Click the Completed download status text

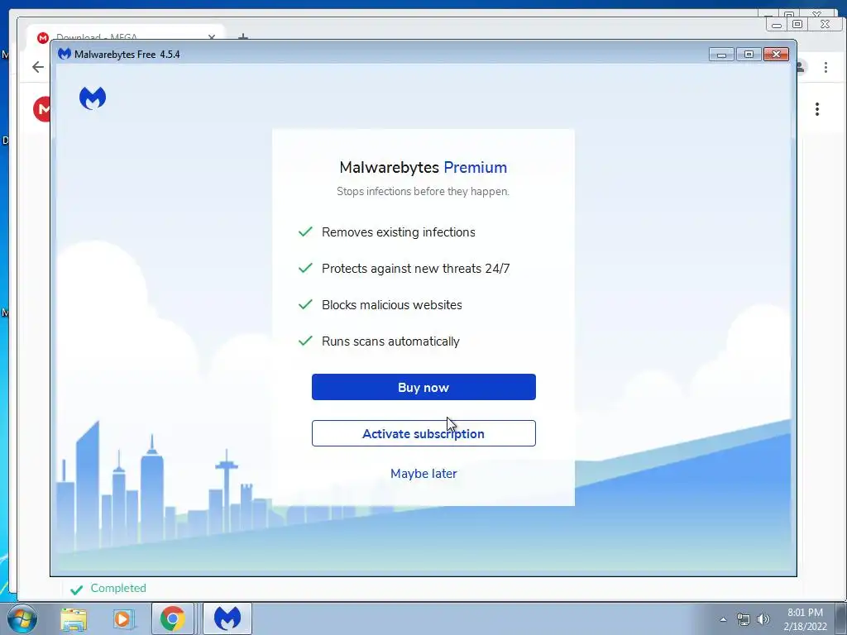pyautogui.click(x=118, y=588)
